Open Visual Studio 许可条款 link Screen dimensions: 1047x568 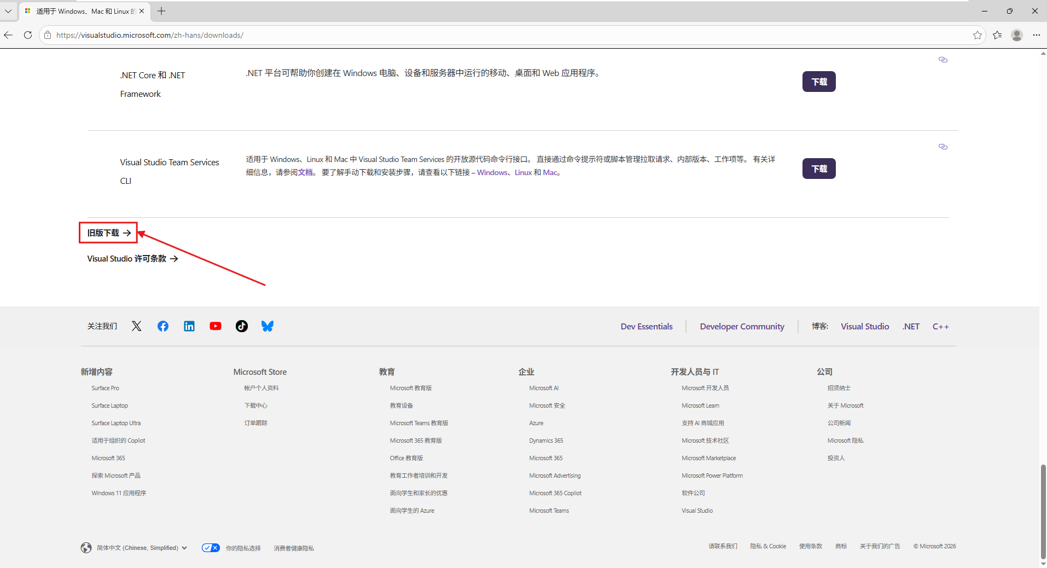click(132, 258)
